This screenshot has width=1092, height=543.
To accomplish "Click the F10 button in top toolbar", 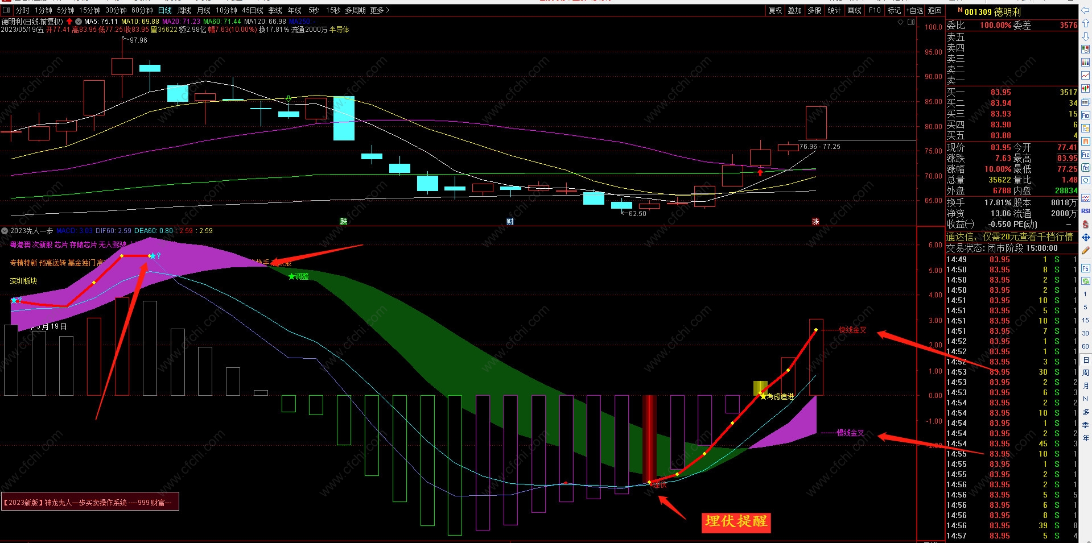I will click(875, 10).
